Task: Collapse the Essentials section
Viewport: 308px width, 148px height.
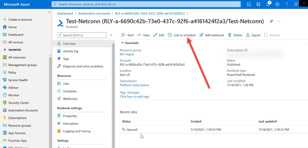Action: (129, 43)
